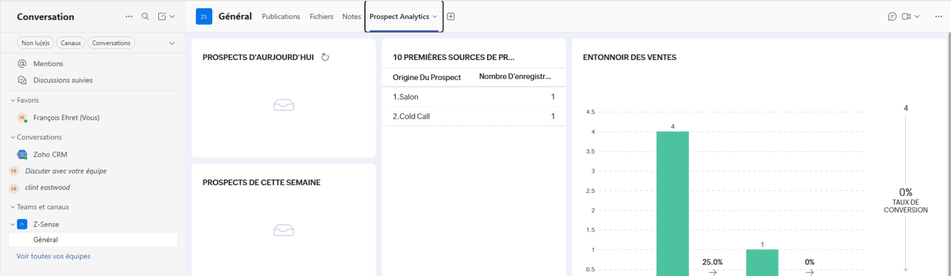This screenshot has height=276, width=951.
Task: Click Voir toutes vos équipes link
Action: (53, 256)
